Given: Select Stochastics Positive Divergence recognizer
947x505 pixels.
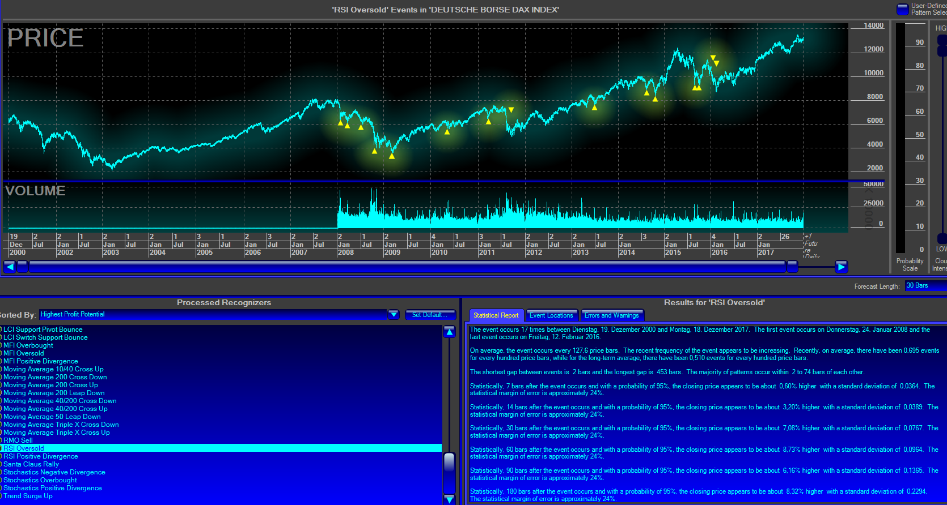Looking at the screenshot, I should point(53,488).
